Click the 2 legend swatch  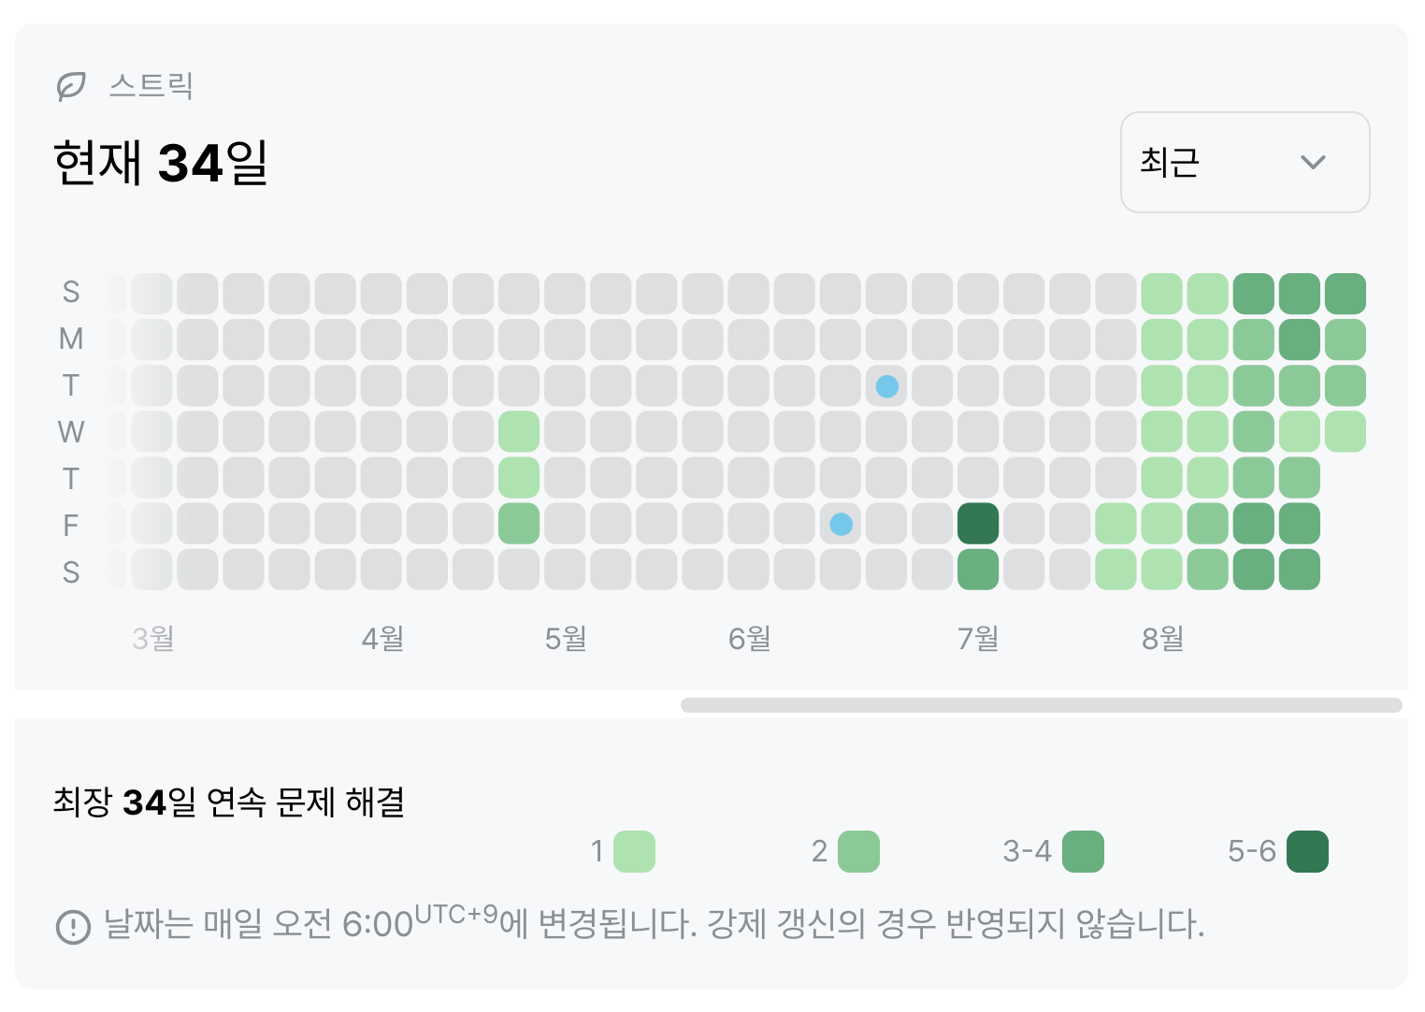[x=857, y=851]
